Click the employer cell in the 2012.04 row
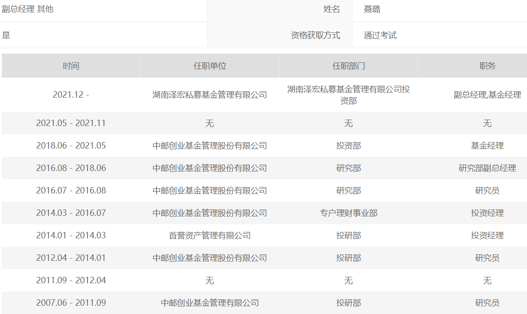Screen dimensions: 527x314 click(210, 258)
